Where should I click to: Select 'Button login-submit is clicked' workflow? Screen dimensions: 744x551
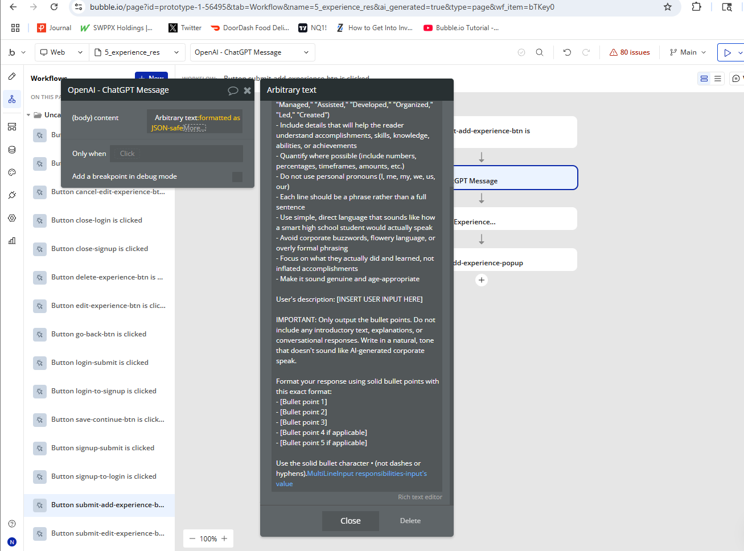100,363
